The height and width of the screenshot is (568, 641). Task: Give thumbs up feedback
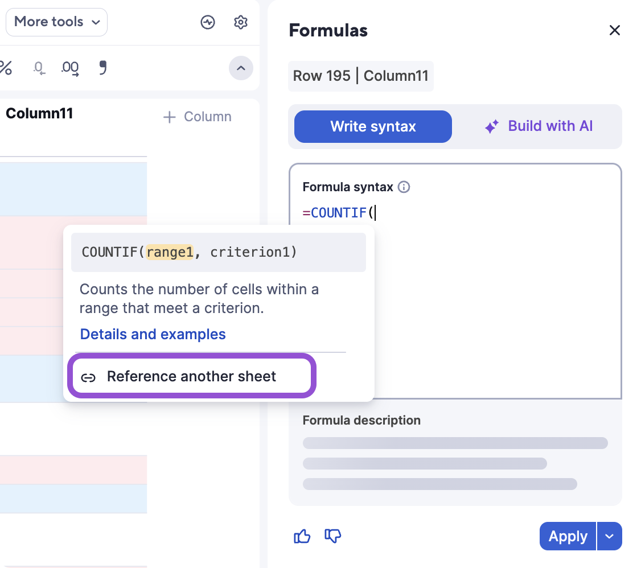pos(302,536)
